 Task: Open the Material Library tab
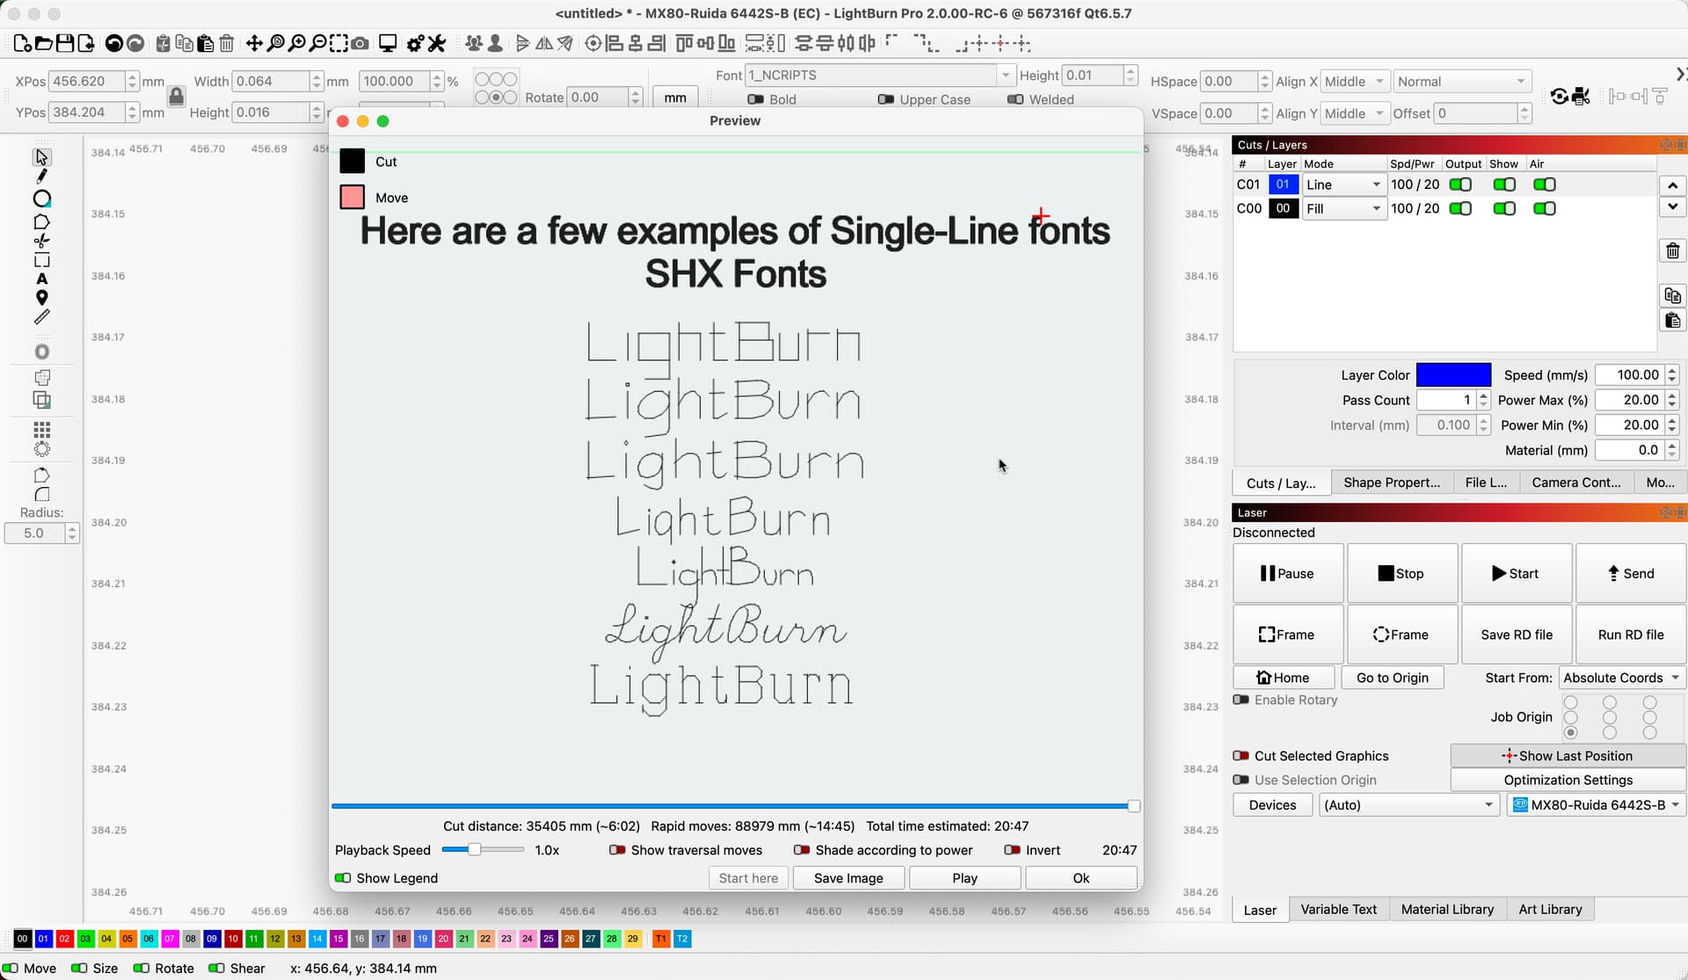click(1447, 910)
